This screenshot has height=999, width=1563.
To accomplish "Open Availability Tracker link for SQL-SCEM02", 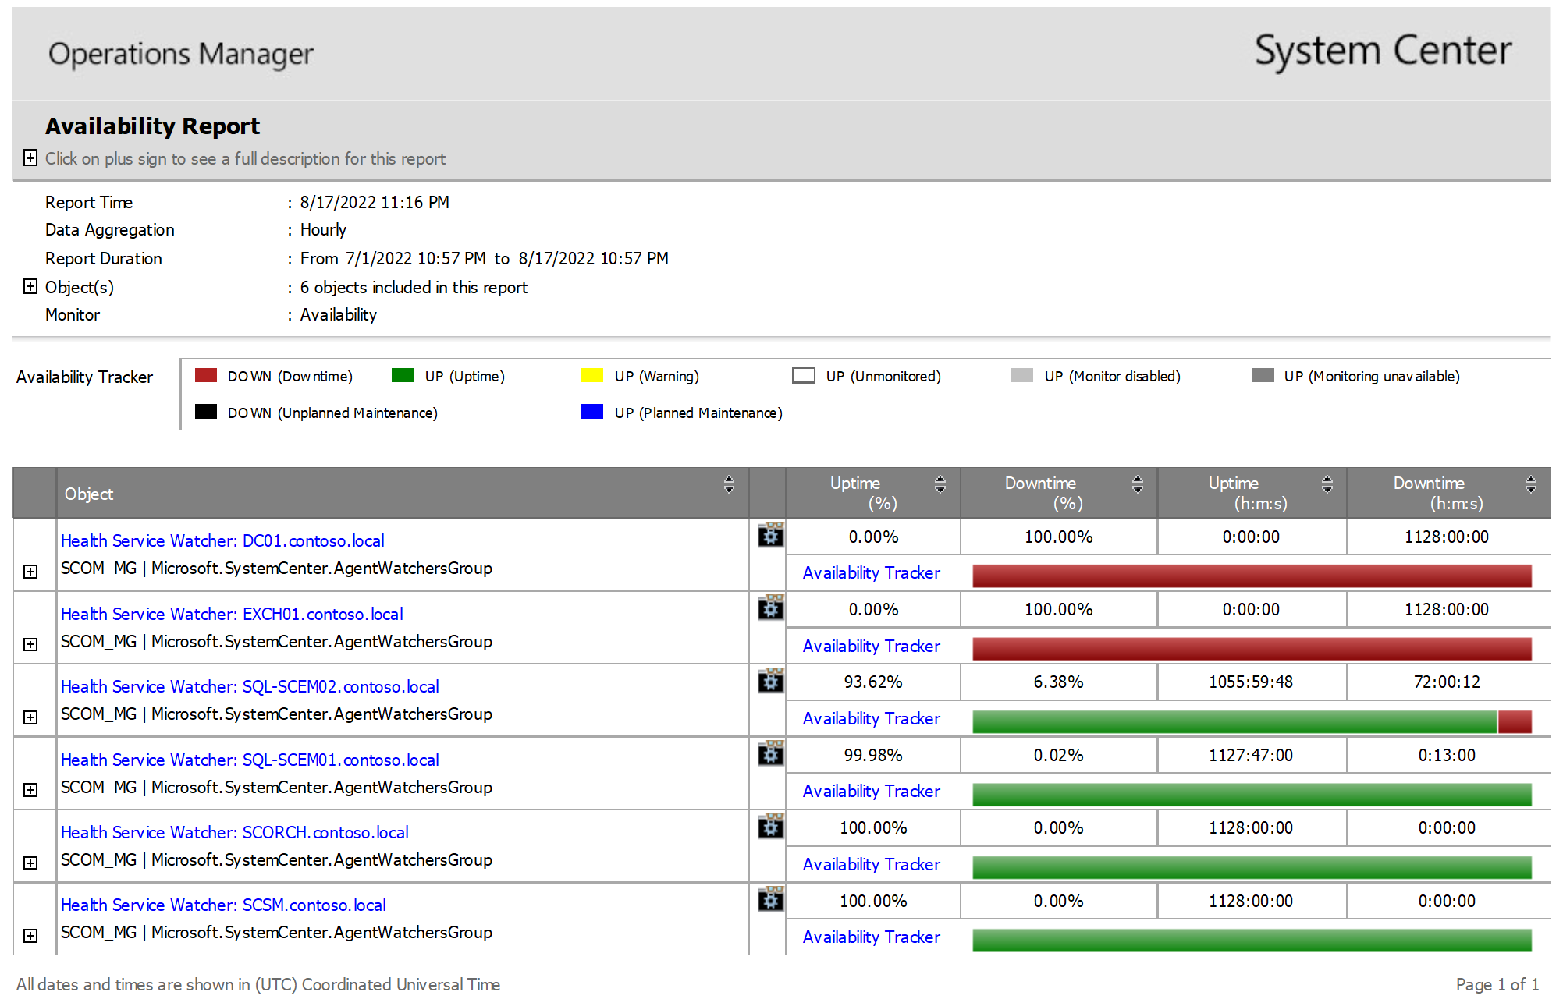I will click(871, 719).
